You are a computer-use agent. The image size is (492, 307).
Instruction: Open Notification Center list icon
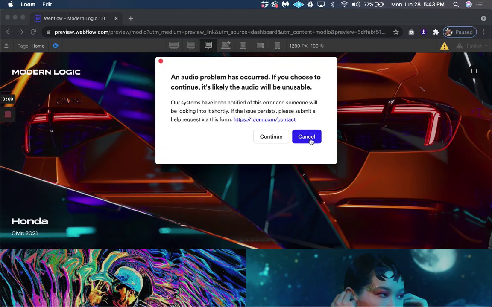coord(480,4)
